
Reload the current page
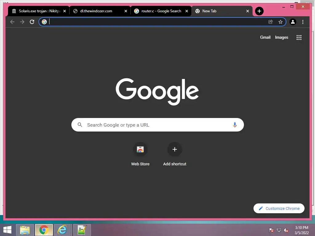coord(32,22)
